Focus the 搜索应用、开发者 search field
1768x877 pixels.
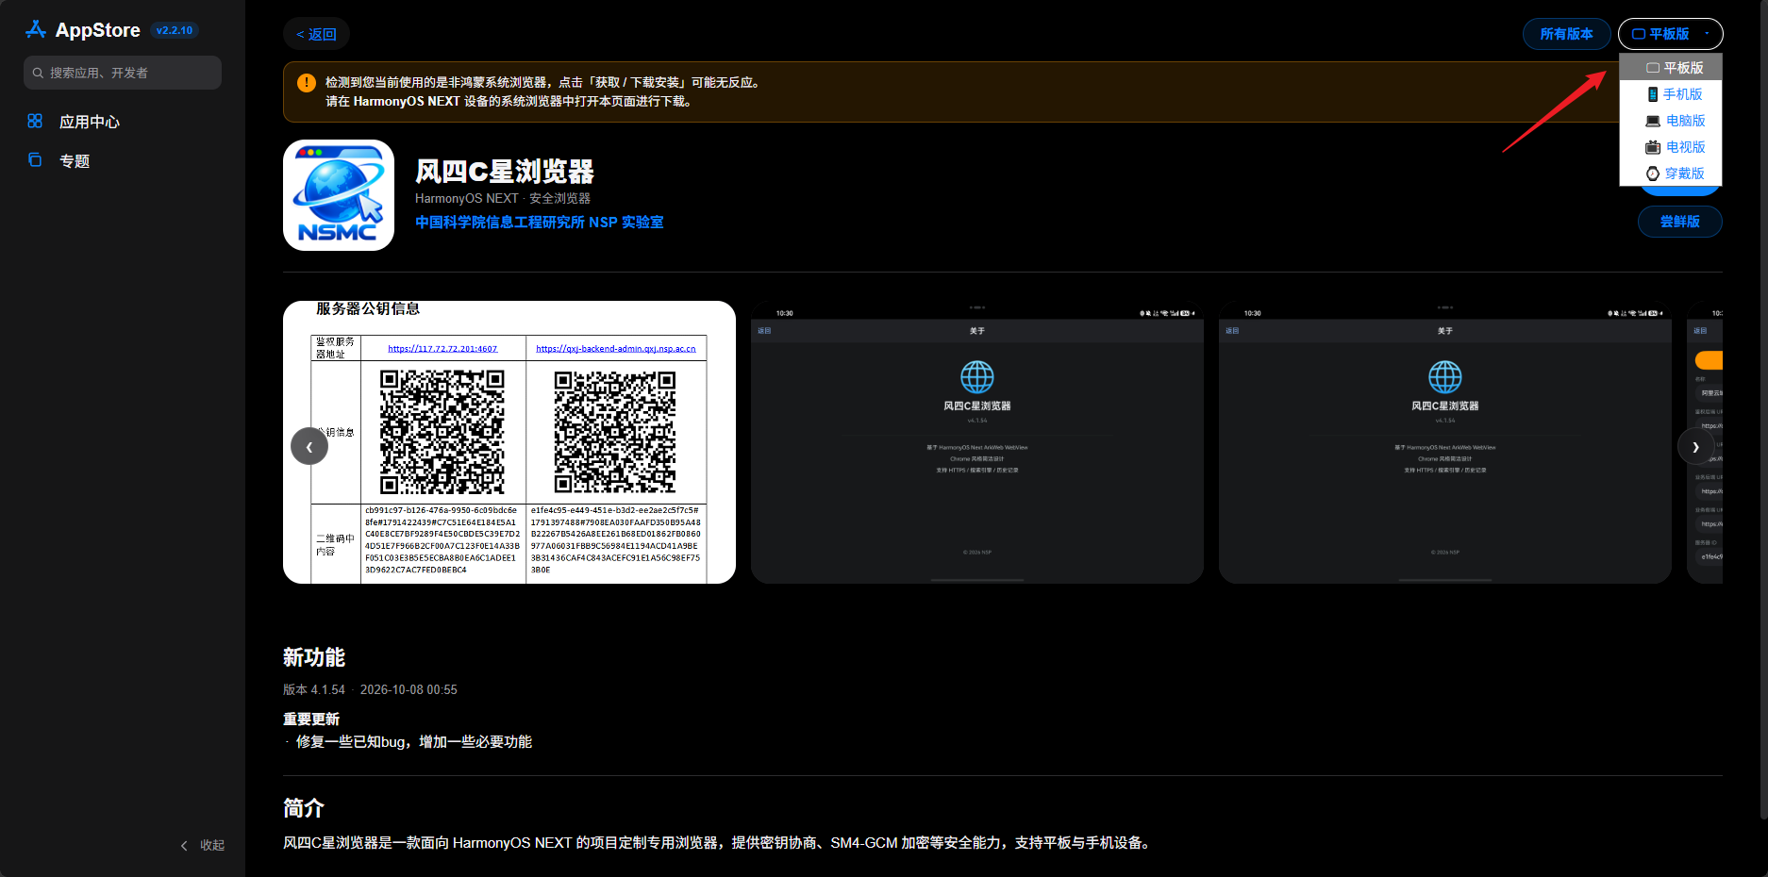point(123,73)
